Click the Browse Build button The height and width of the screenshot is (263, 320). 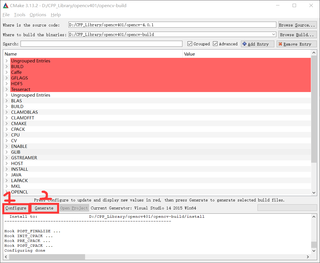click(297, 34)
